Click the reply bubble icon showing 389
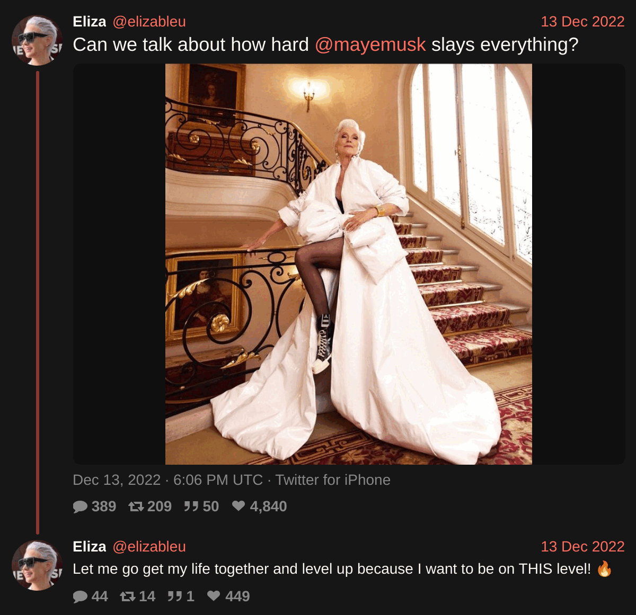This screenshot has width=636, height=615. [80, 507]
